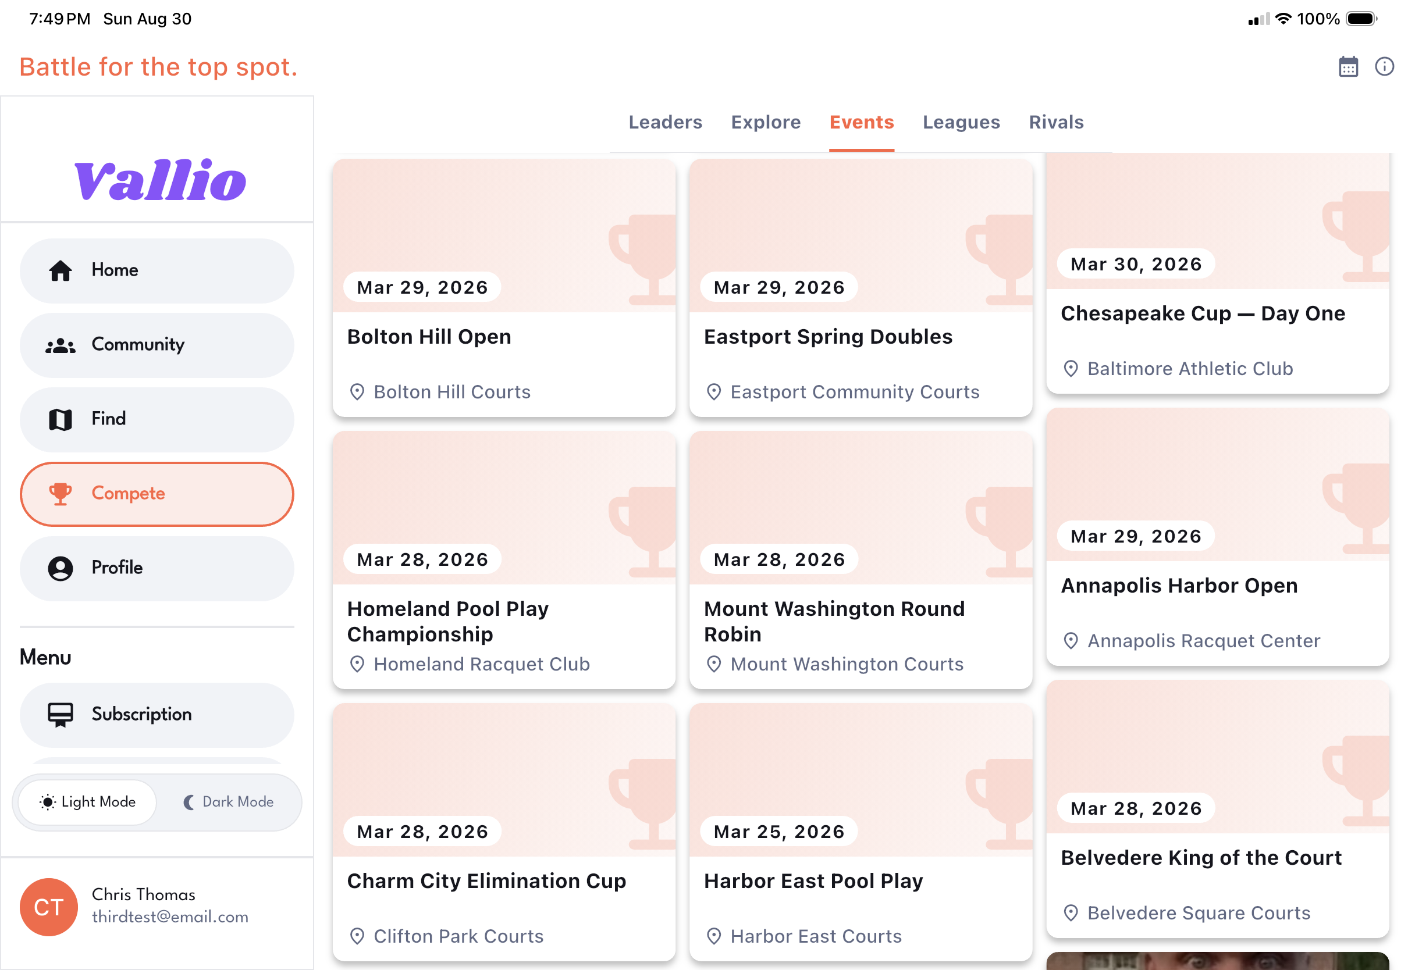The width and height of the screenshot is (1408, 970).
Task: Click location pin beside Bolton Hill Courts
Action: click(357, 392)
